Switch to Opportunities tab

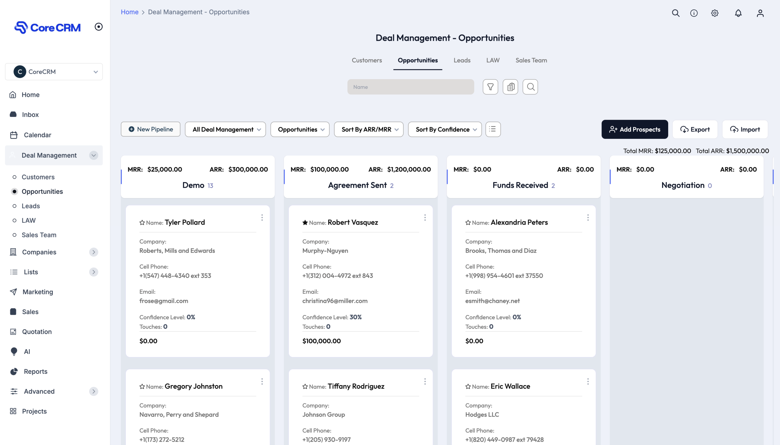click(417, 60)
